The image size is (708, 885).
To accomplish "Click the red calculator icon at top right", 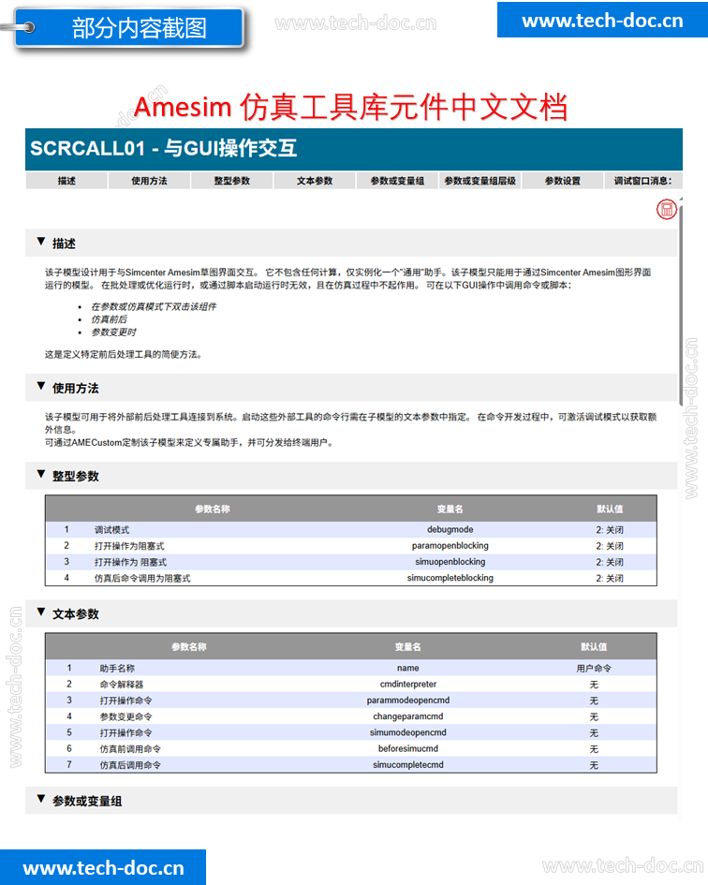I will pyautogui.click(x=666, y=210).
